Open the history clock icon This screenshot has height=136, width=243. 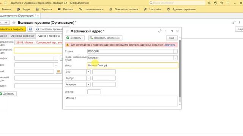215,3
